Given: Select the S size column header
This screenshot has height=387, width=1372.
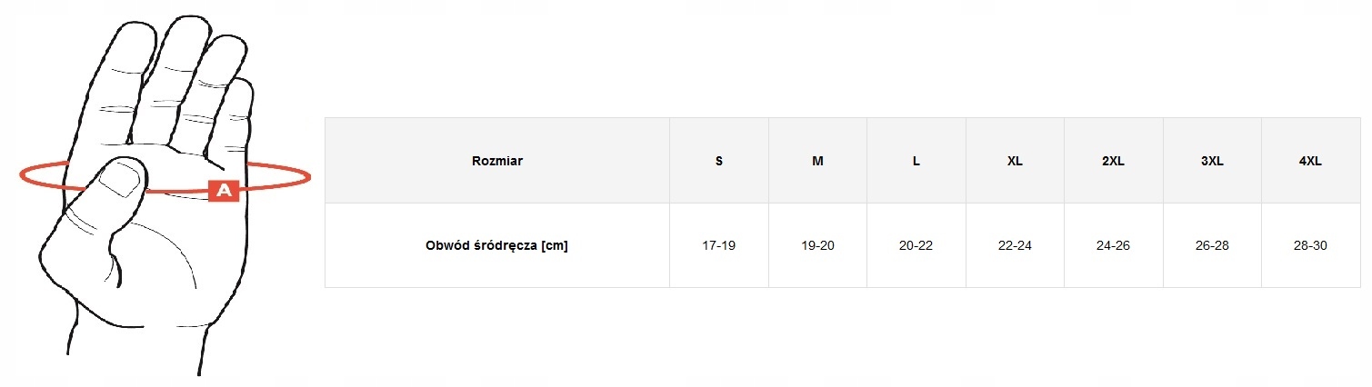Looking at the screenshot, I should (719, 161).
